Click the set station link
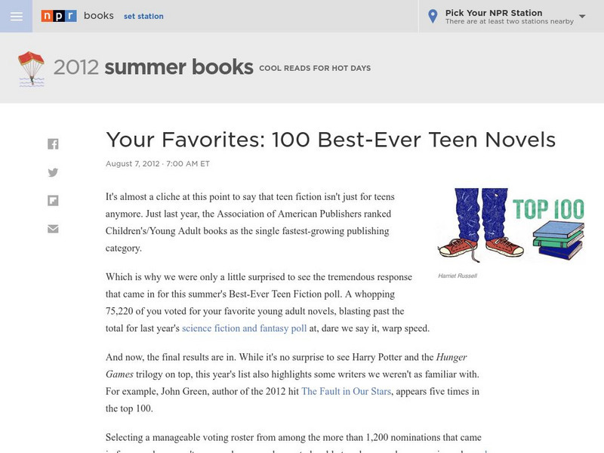Viewport: 604px width, 453px height. (x=144, y=17)
